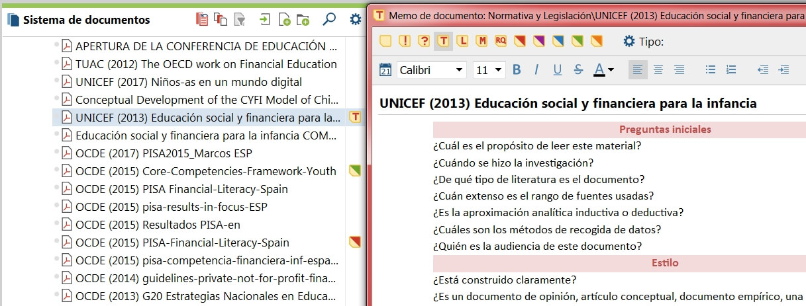Choose the orange corner memo icon
The height and width of the screenshot is (306, 806).
point(597,42)
